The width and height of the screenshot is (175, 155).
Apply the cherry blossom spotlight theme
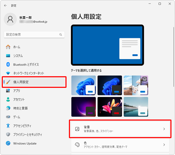136,85
